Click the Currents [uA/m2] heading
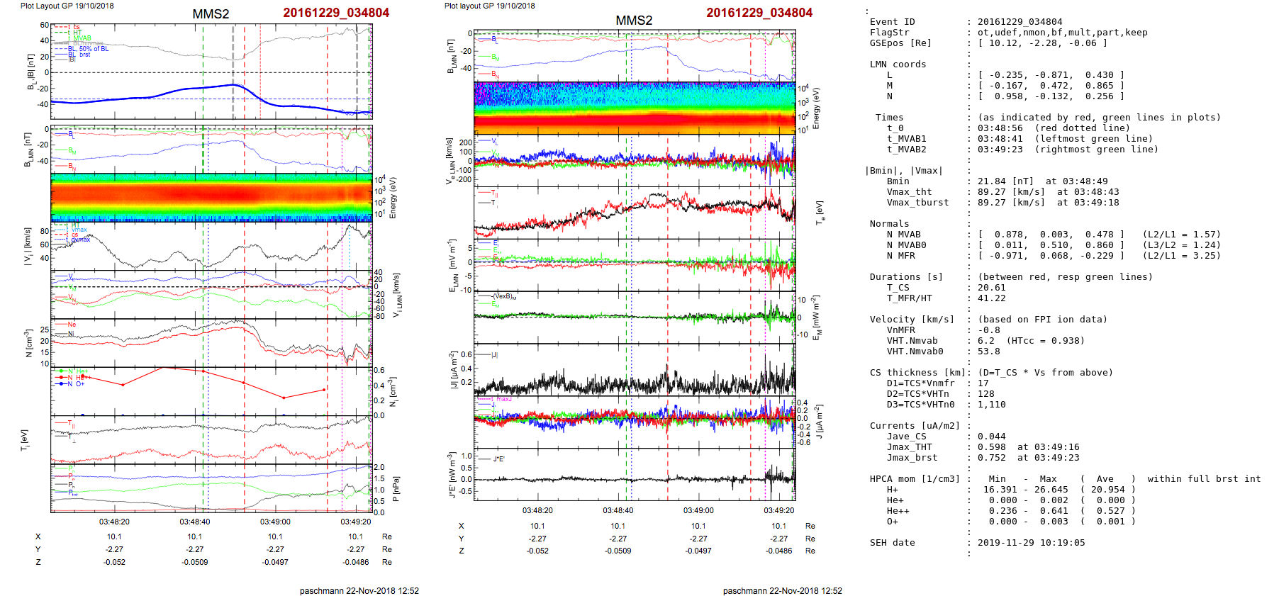The height and width of the screenshot is (596, 1279). coord(915,426)
